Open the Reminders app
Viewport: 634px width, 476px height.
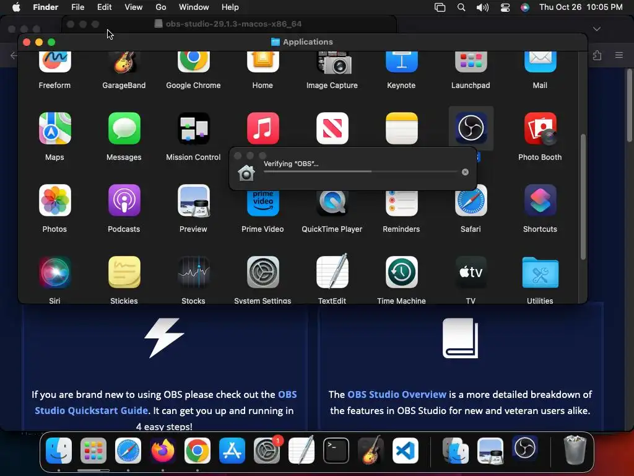coord(401,203)
